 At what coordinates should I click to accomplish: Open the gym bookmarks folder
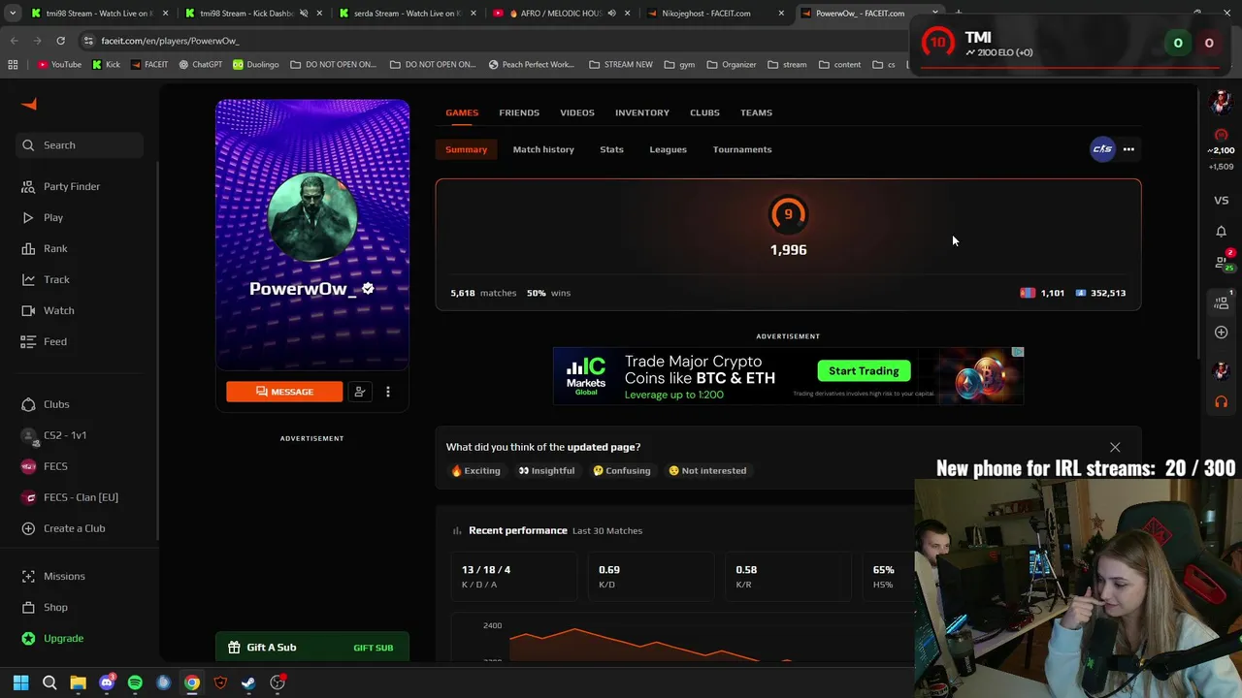pos(679,65)
